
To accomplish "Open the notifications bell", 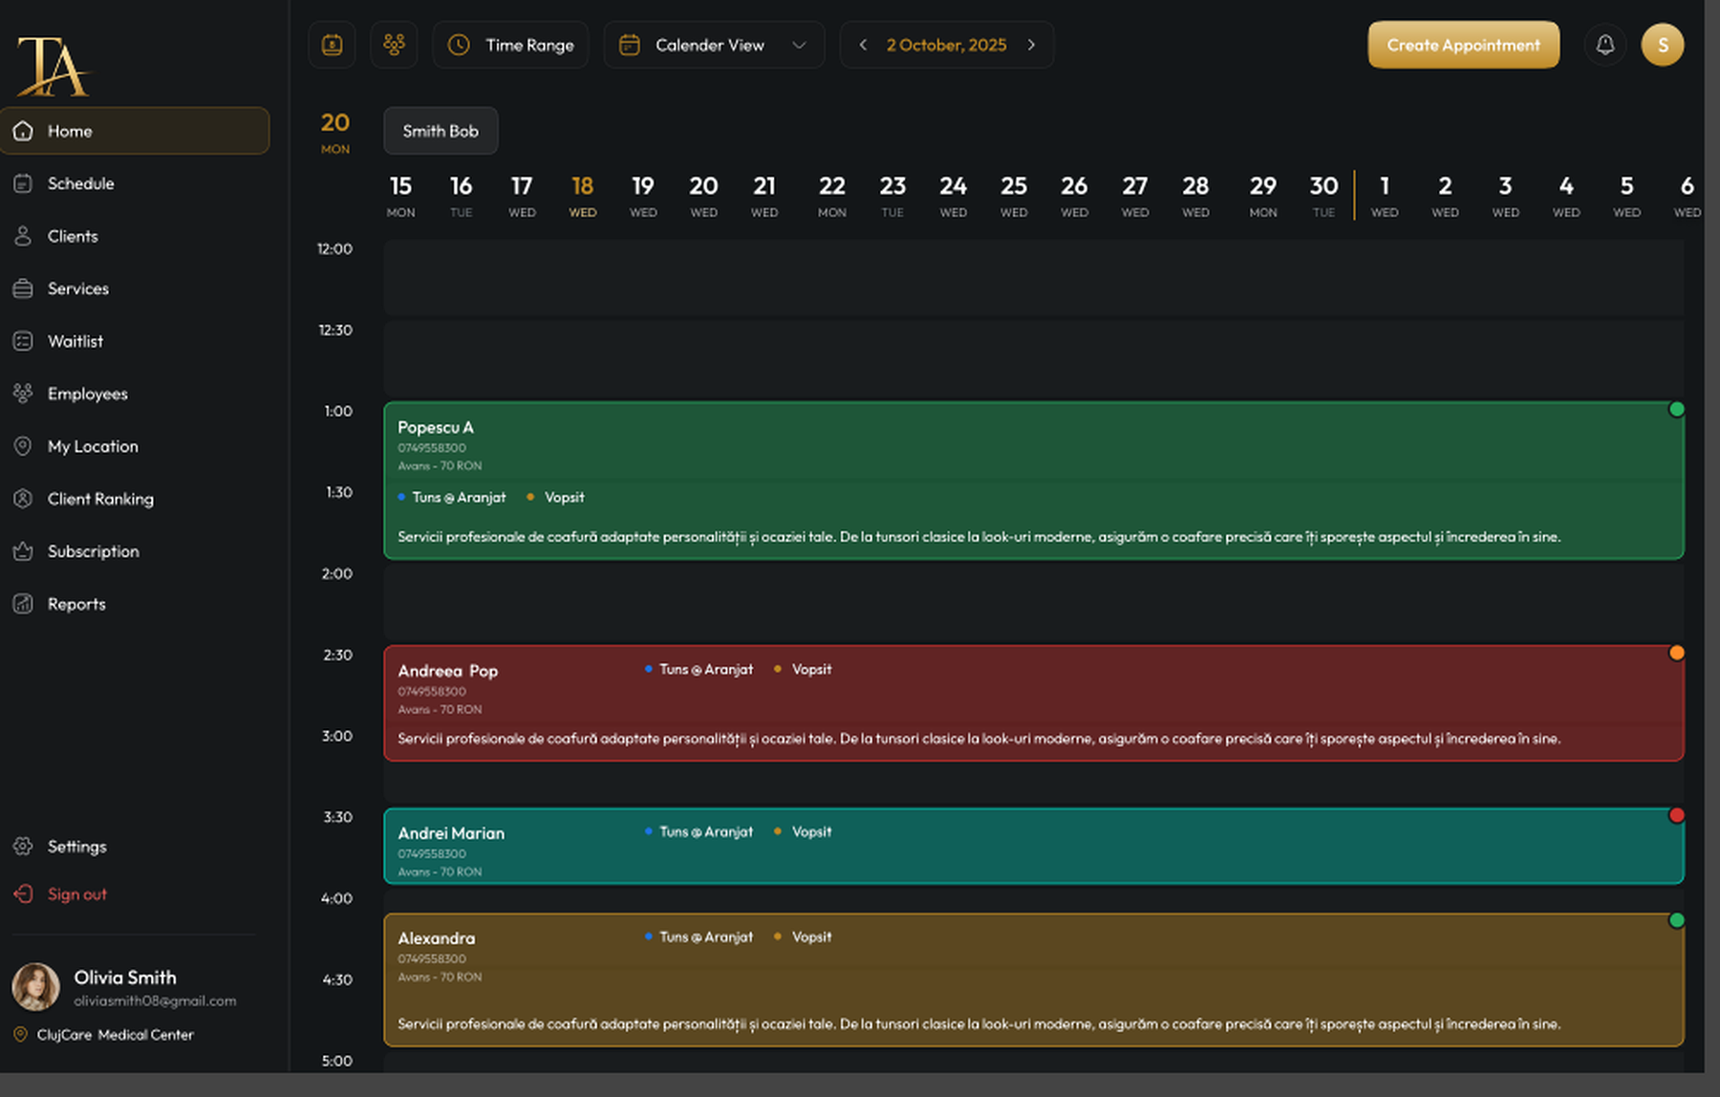I will (1605, 45).
